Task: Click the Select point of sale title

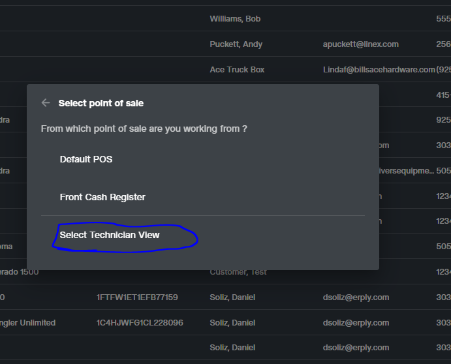Action: [x=101, y=103]
